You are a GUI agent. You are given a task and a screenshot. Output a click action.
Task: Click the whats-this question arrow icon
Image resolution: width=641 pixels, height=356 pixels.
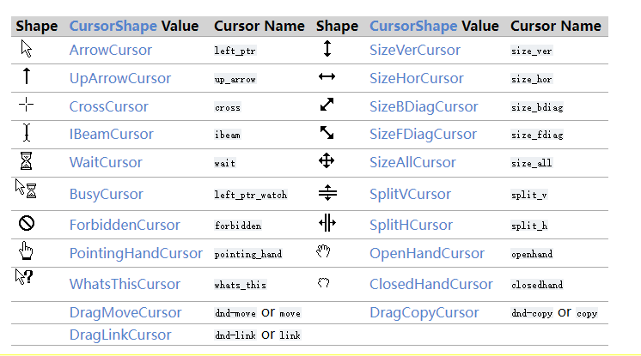[x=24, y=277]
